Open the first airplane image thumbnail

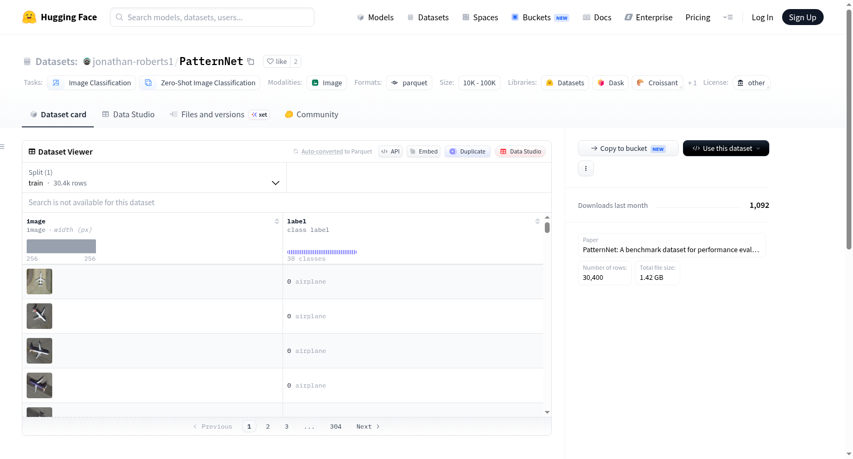tap(39, 281)
